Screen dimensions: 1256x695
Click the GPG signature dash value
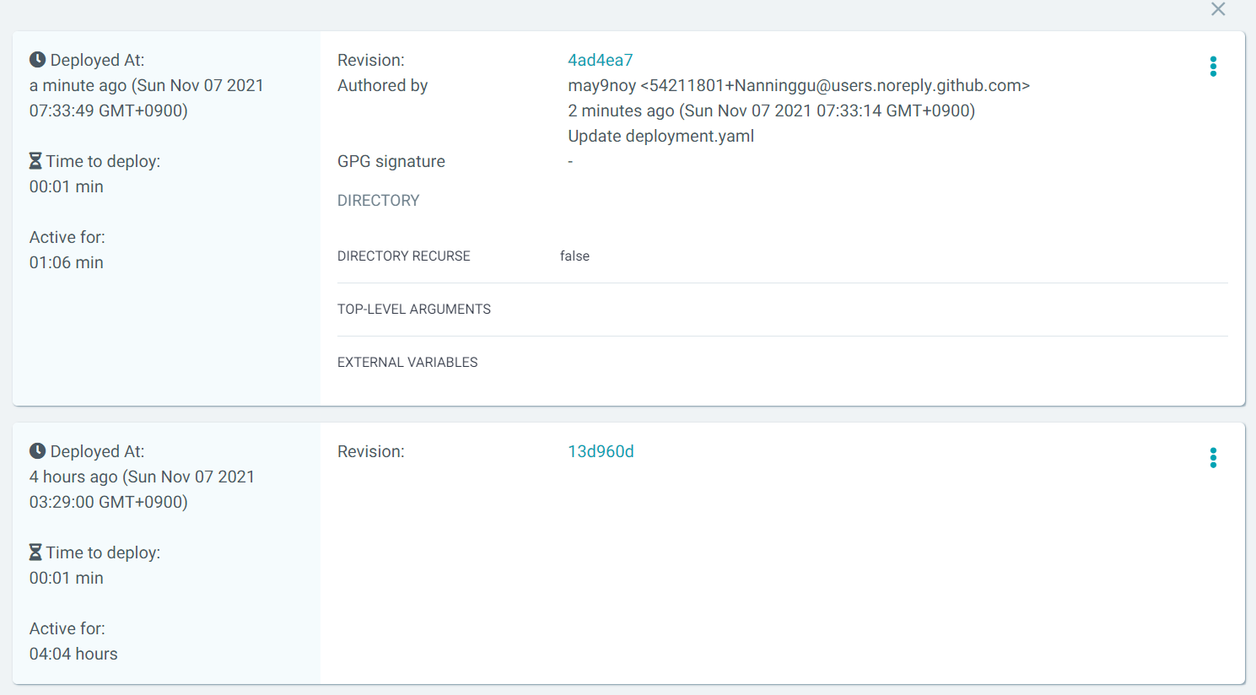pos(570,161)
